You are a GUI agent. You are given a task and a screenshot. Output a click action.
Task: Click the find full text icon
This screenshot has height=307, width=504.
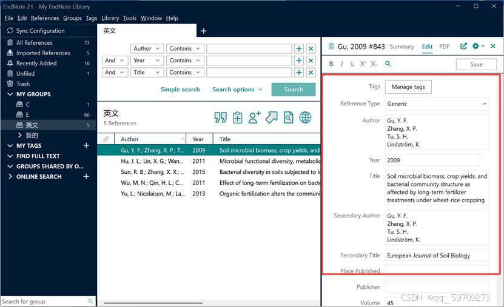[288, 117]
